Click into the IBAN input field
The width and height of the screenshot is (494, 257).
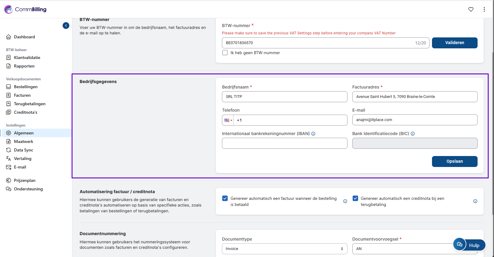[x=285, y=143]
